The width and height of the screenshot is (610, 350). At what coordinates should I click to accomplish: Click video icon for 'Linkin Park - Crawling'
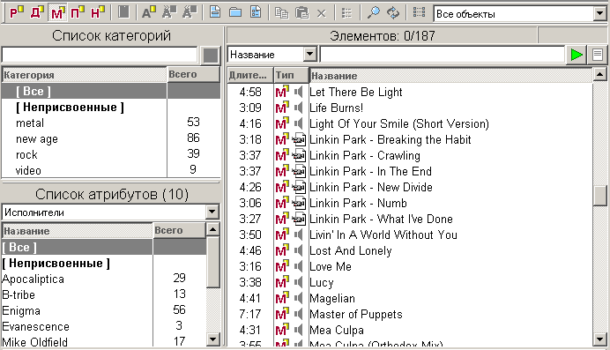coord(299,155)
